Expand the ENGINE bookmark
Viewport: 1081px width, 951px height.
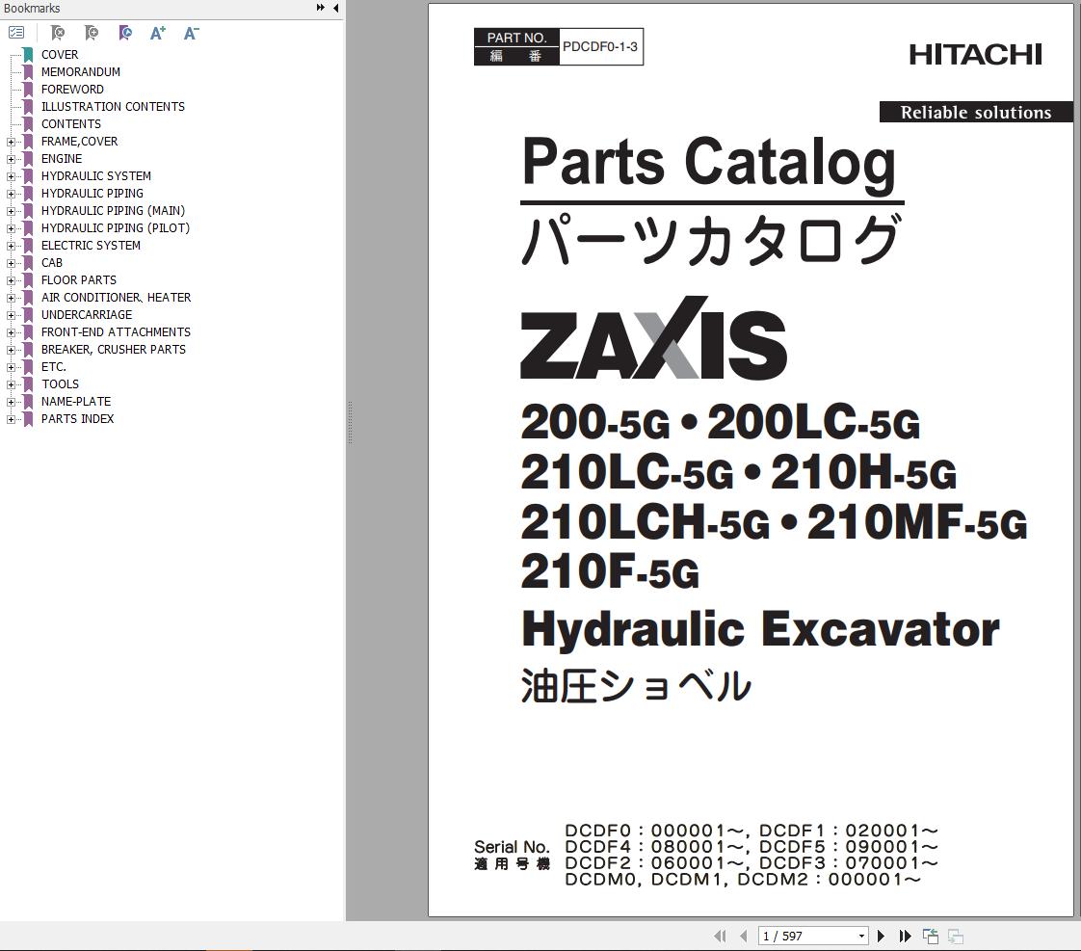click(x=11, y=159)
